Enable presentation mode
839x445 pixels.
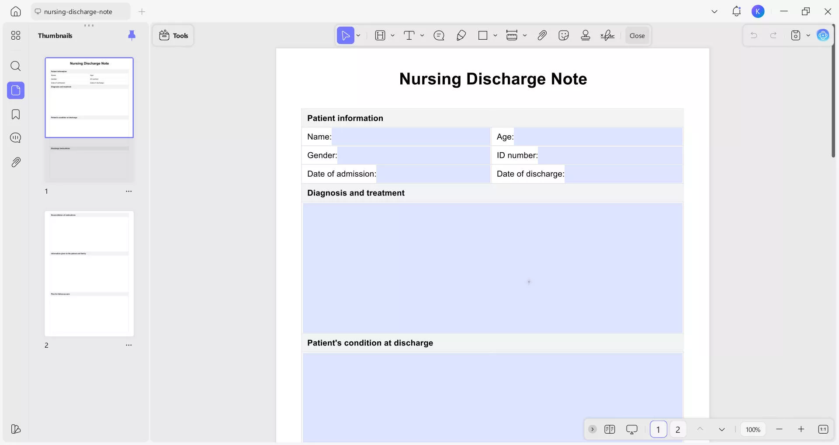tap(632, 429)
